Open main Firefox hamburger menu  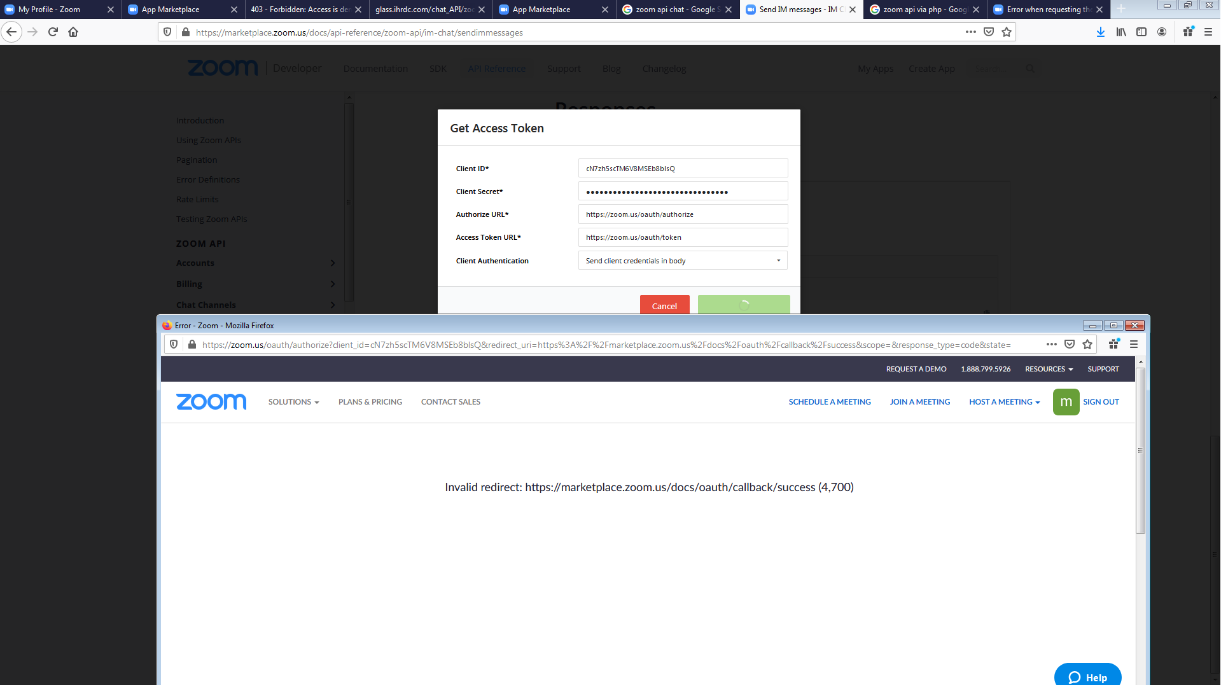coord(1208,32)
